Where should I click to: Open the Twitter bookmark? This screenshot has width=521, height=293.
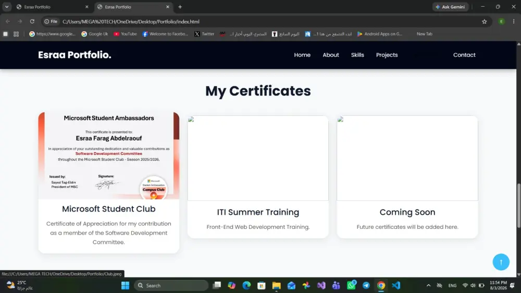point(204,34)
